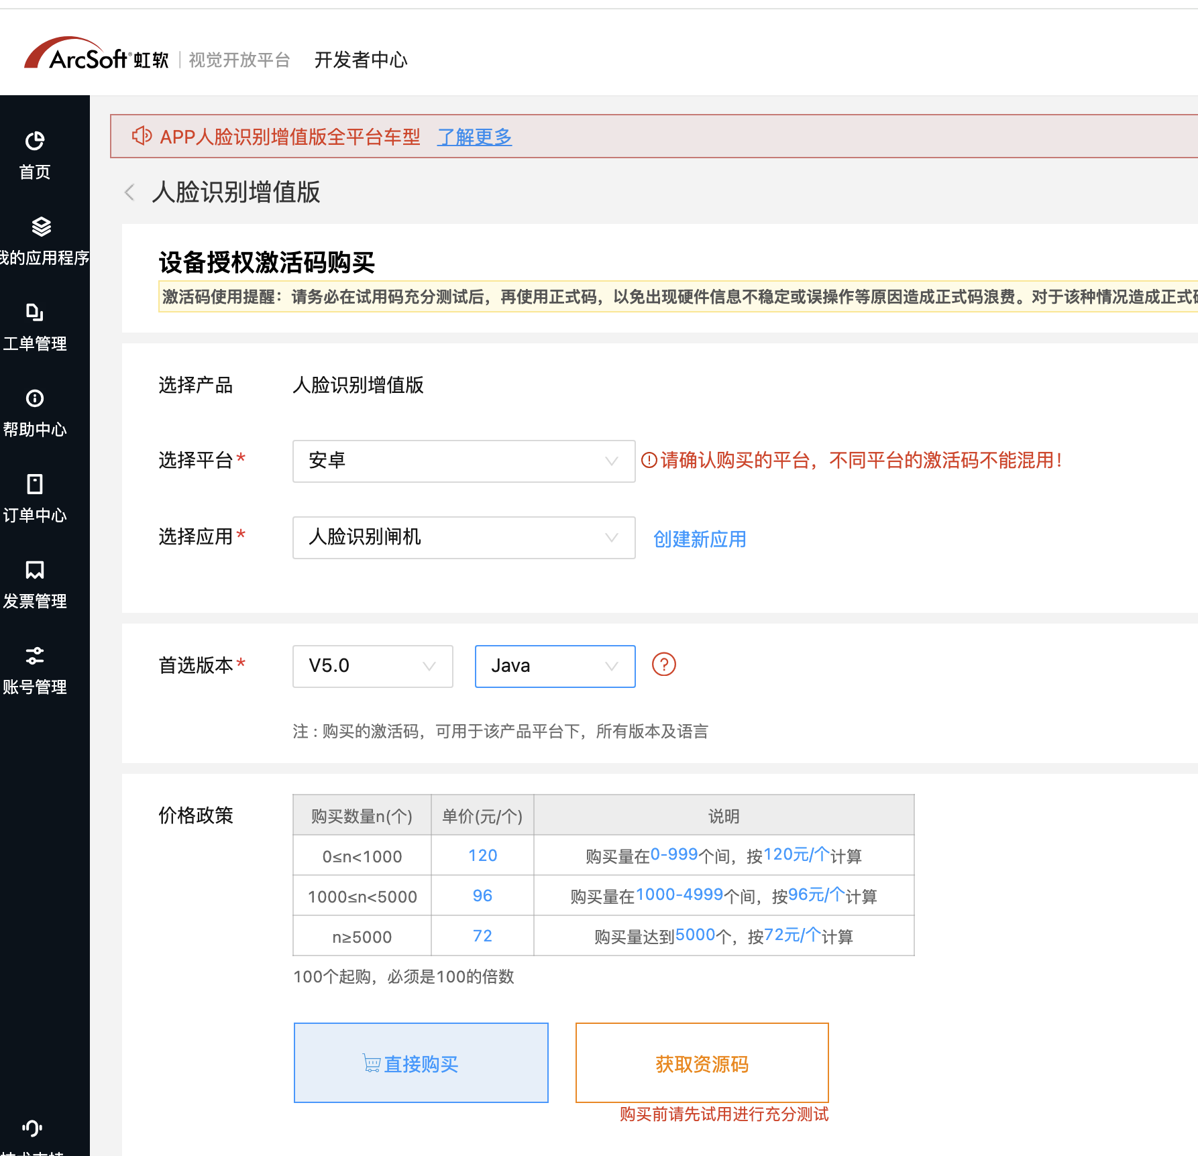The height and width of the screenshot is (1156, 1198).
Task: Open the 选择应用 dropdown showing 人脸识别闸机
Action: pos(464,538)
